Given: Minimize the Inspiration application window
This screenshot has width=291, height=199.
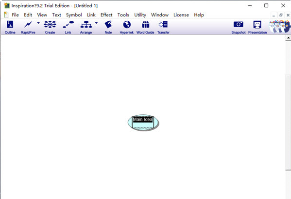Looking at the screenshot, I should (x=250, y=5).
